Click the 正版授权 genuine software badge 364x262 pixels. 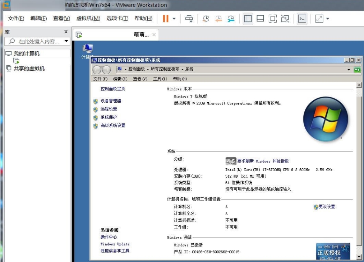(x=333, y=251)
